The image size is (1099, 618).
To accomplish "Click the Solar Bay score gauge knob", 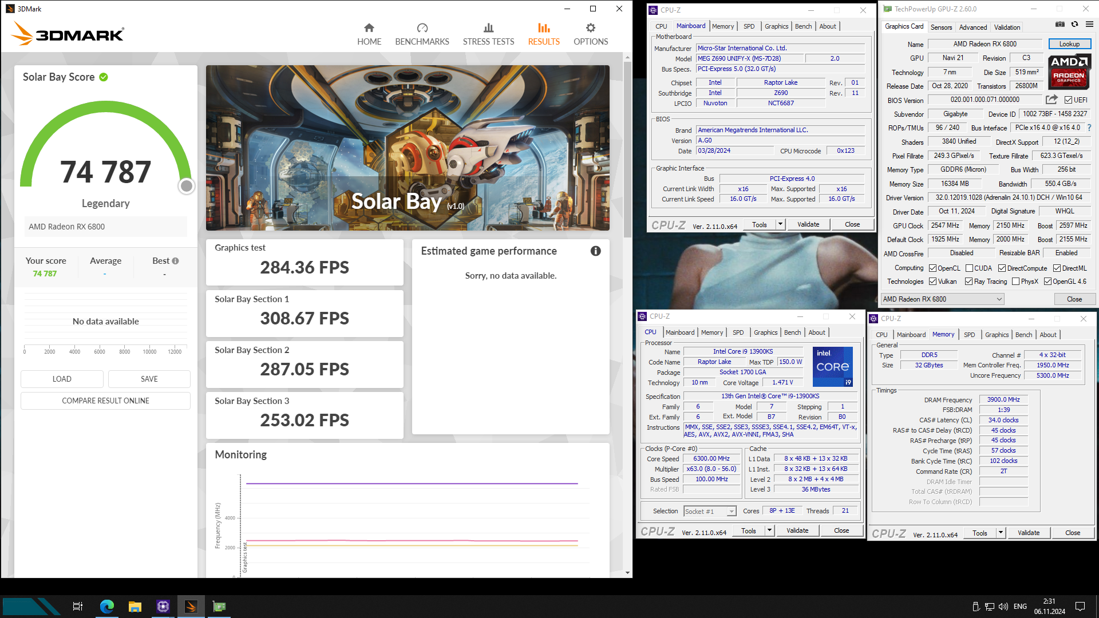I will [187, 186].
